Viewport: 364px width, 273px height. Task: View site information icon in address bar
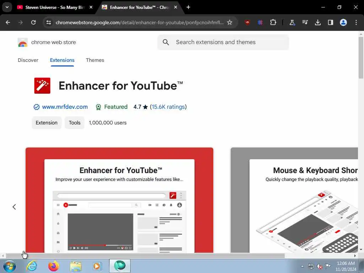point(48,22)
